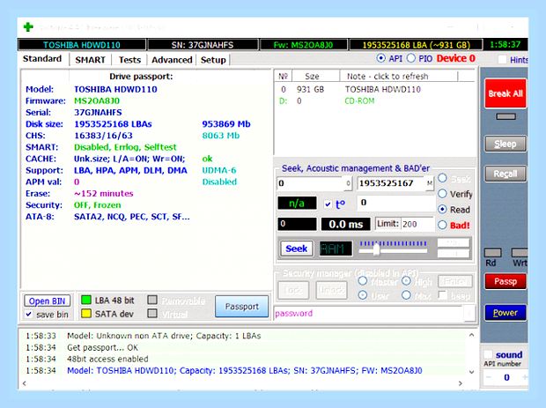Click the Note column header to refresh
The width and height of the screenshot is (546, 408).
point(398,77)
